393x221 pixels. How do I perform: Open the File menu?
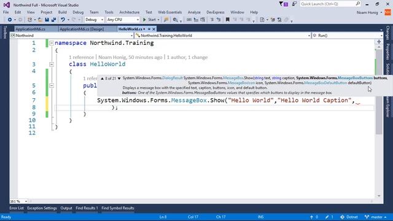(6, 12)
